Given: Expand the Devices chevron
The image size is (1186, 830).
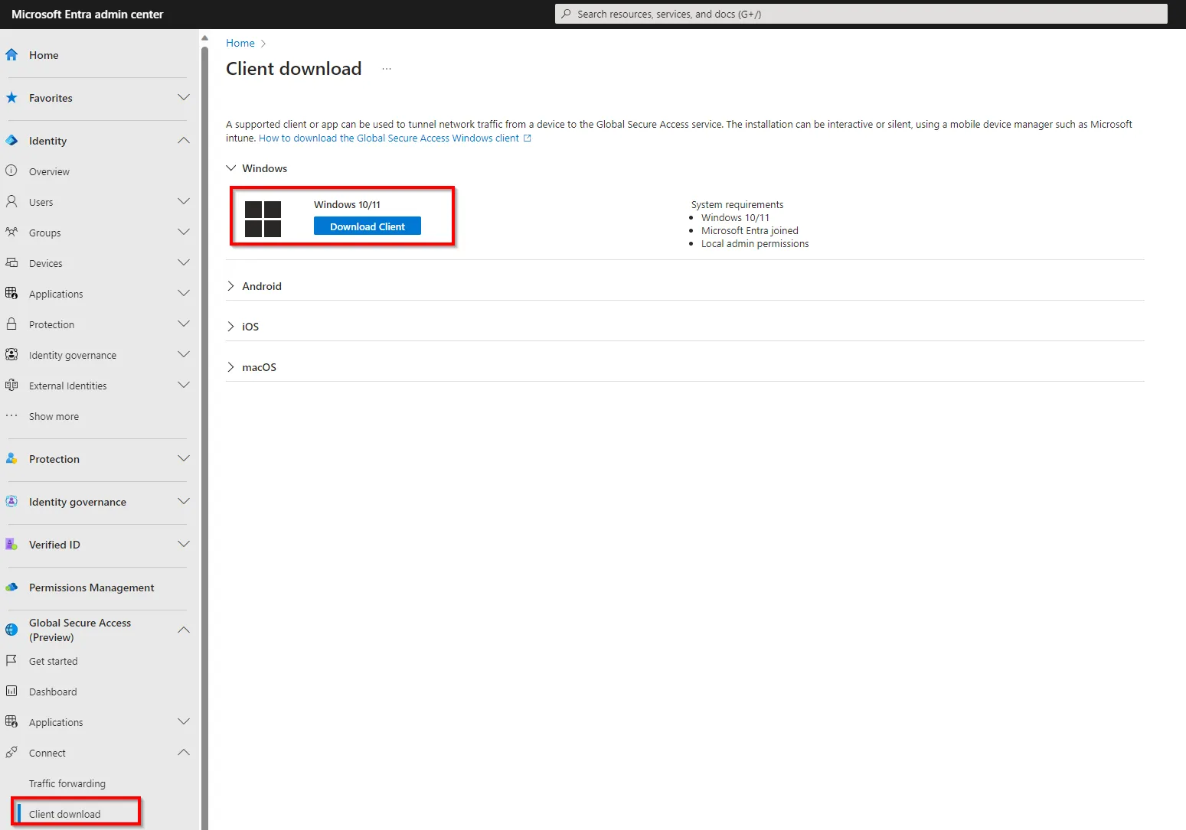Looking at the screenshot, I should tap(184, 263).
